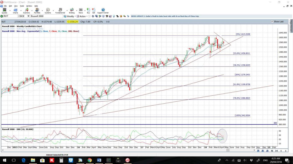Image resolution: width=293 pixels, height=164 pixels.
Task: Step chart right with the right arrow icon
Action: (x=286, y=151)
